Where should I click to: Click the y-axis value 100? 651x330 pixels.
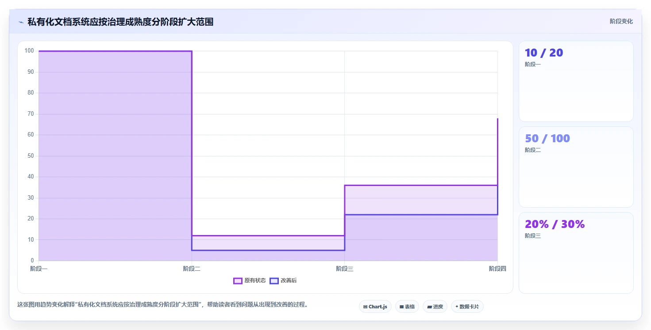click(29, 51)
